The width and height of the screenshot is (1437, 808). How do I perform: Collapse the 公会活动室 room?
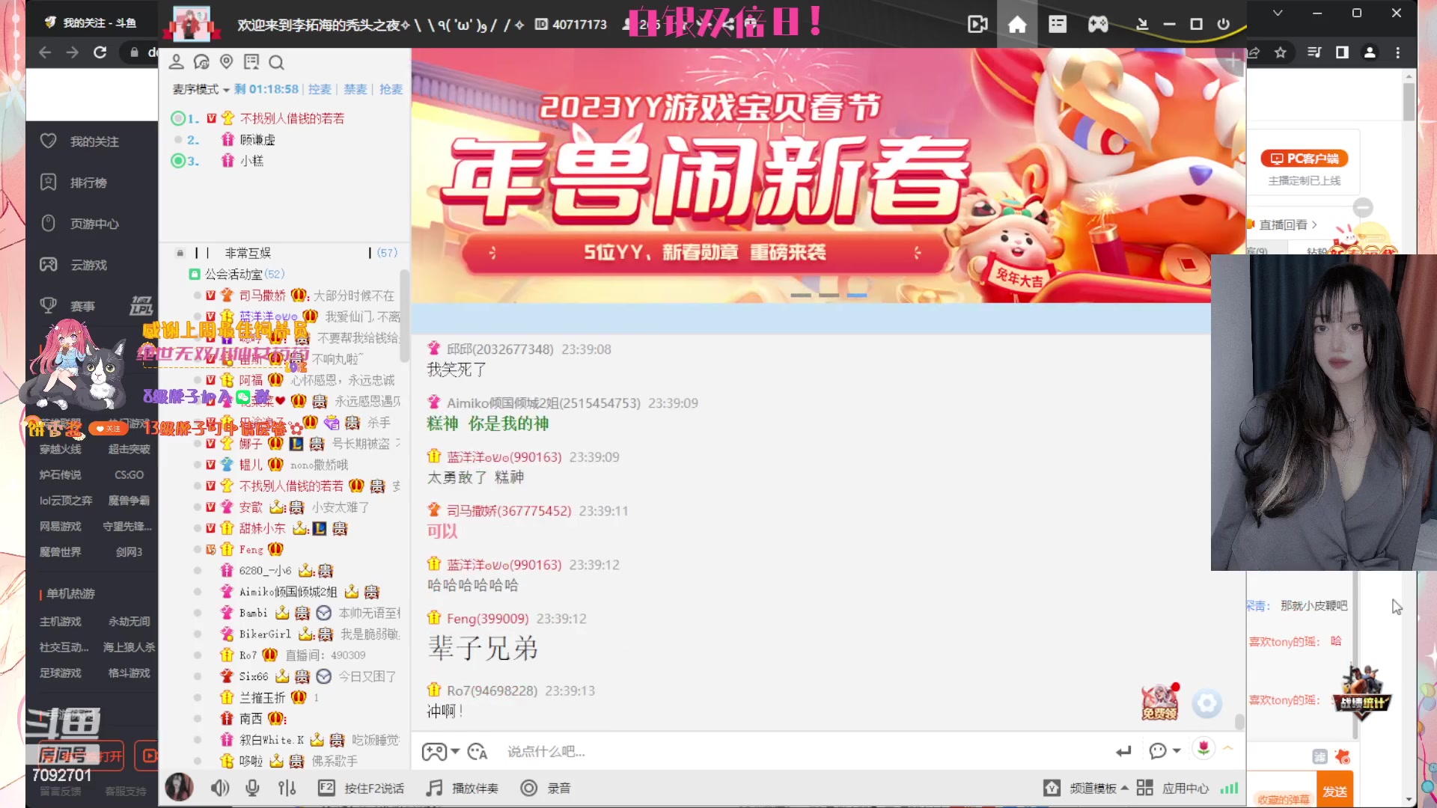click(x=194, y=275)
